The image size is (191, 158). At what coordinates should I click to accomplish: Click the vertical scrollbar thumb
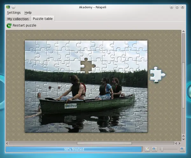tap(183, 85)
